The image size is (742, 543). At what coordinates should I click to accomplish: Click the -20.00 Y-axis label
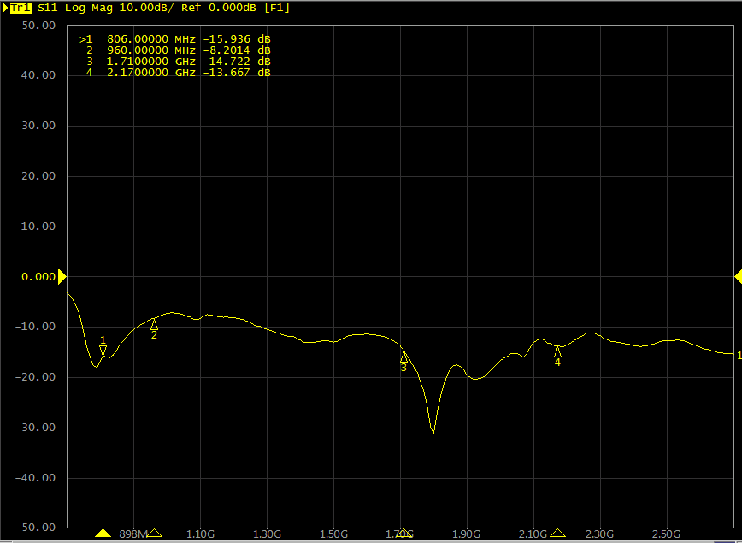click(35, 377)
